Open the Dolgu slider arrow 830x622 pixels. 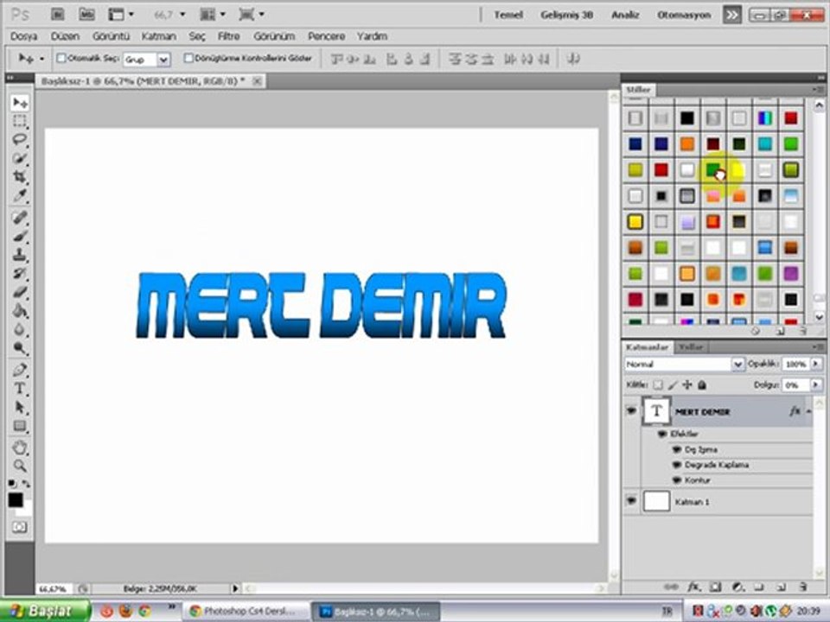[x=815, y=384]
